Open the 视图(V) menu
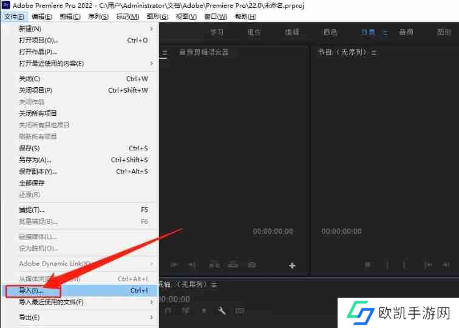Image resolution: width=459 pixels, height=328 pixels. 186,16
